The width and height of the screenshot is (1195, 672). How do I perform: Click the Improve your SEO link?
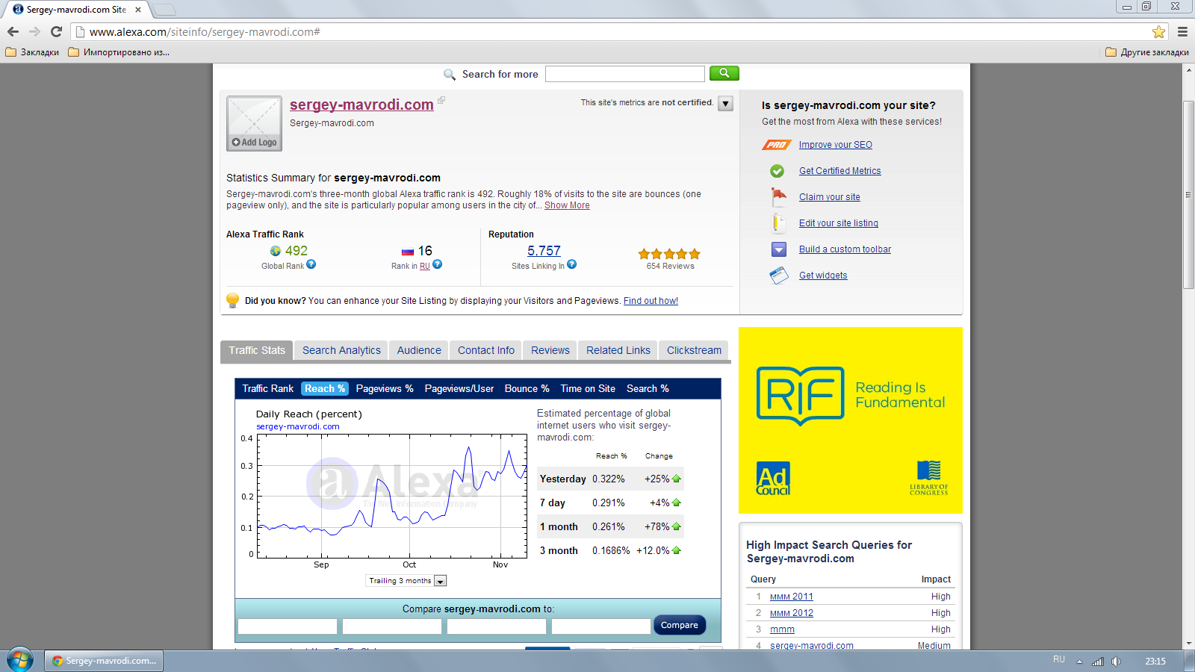(x=835, y=145)
